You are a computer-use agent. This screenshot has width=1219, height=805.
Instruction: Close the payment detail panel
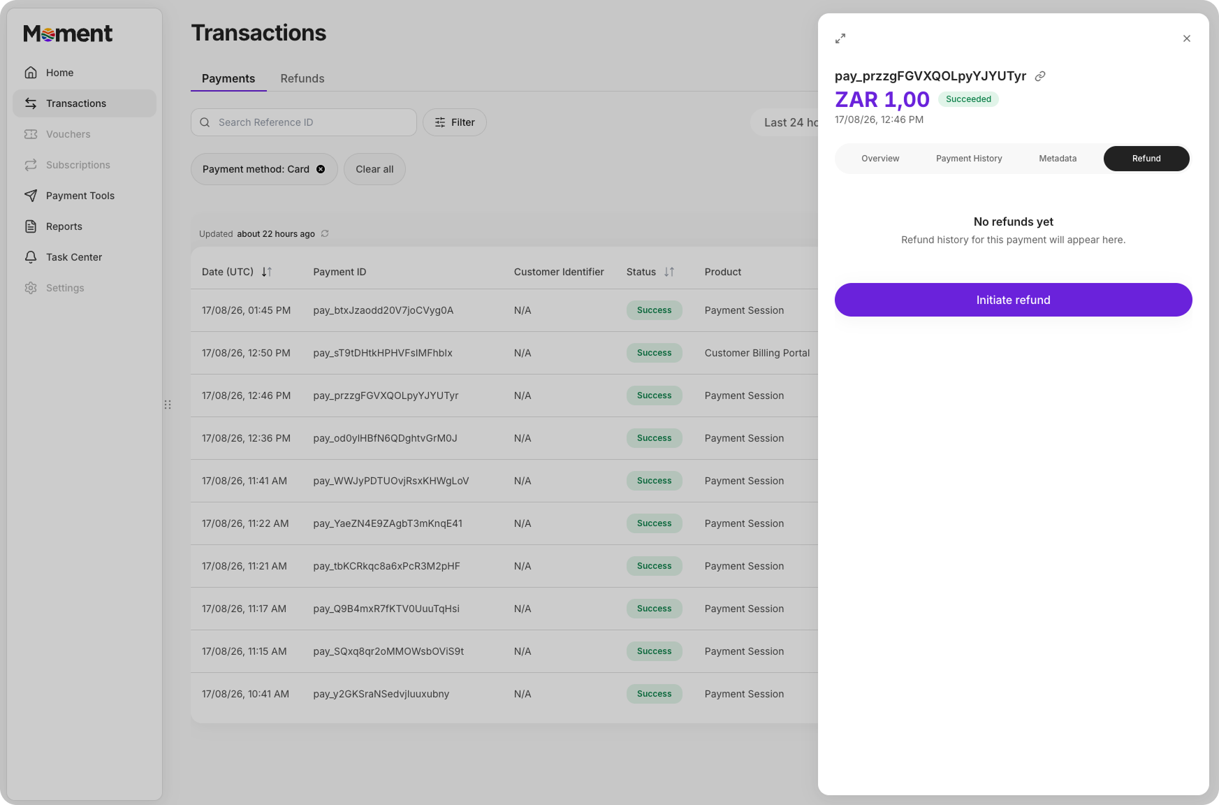pyautogui.click(x=1187, y=38)
